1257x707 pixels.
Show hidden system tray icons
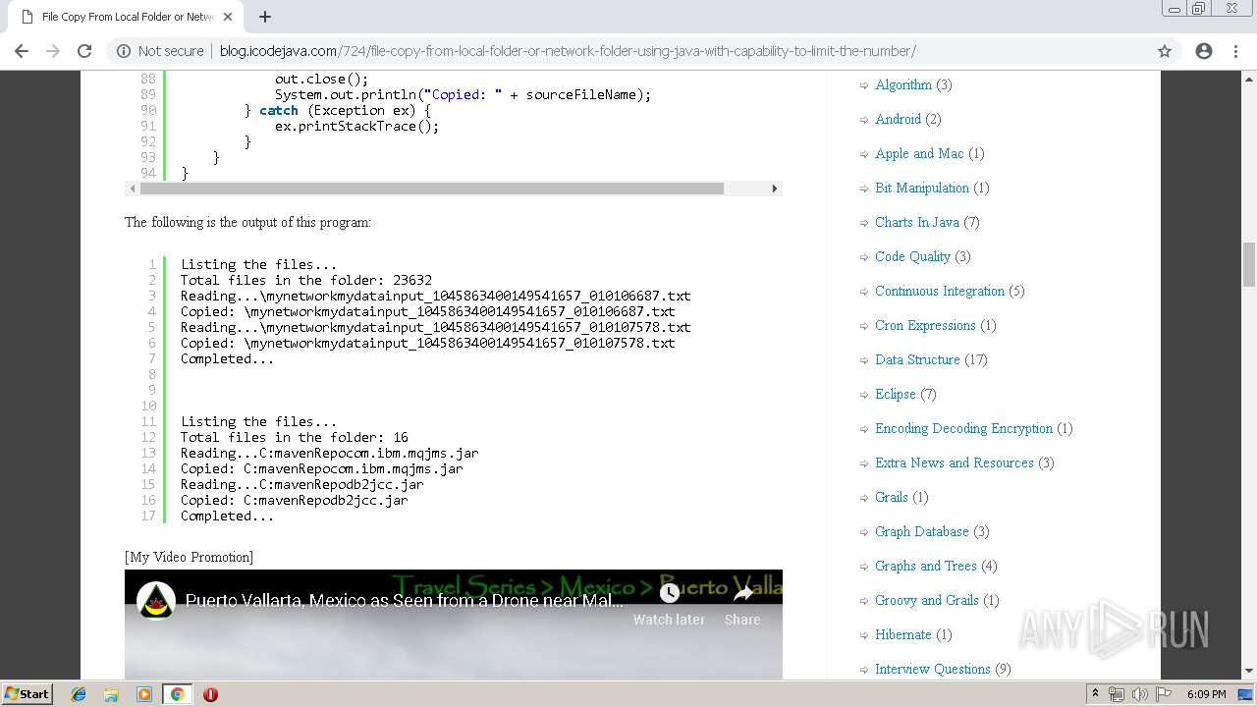[1095, 694]
